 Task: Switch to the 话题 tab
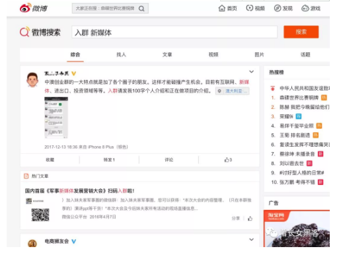(x=305, y=55)
